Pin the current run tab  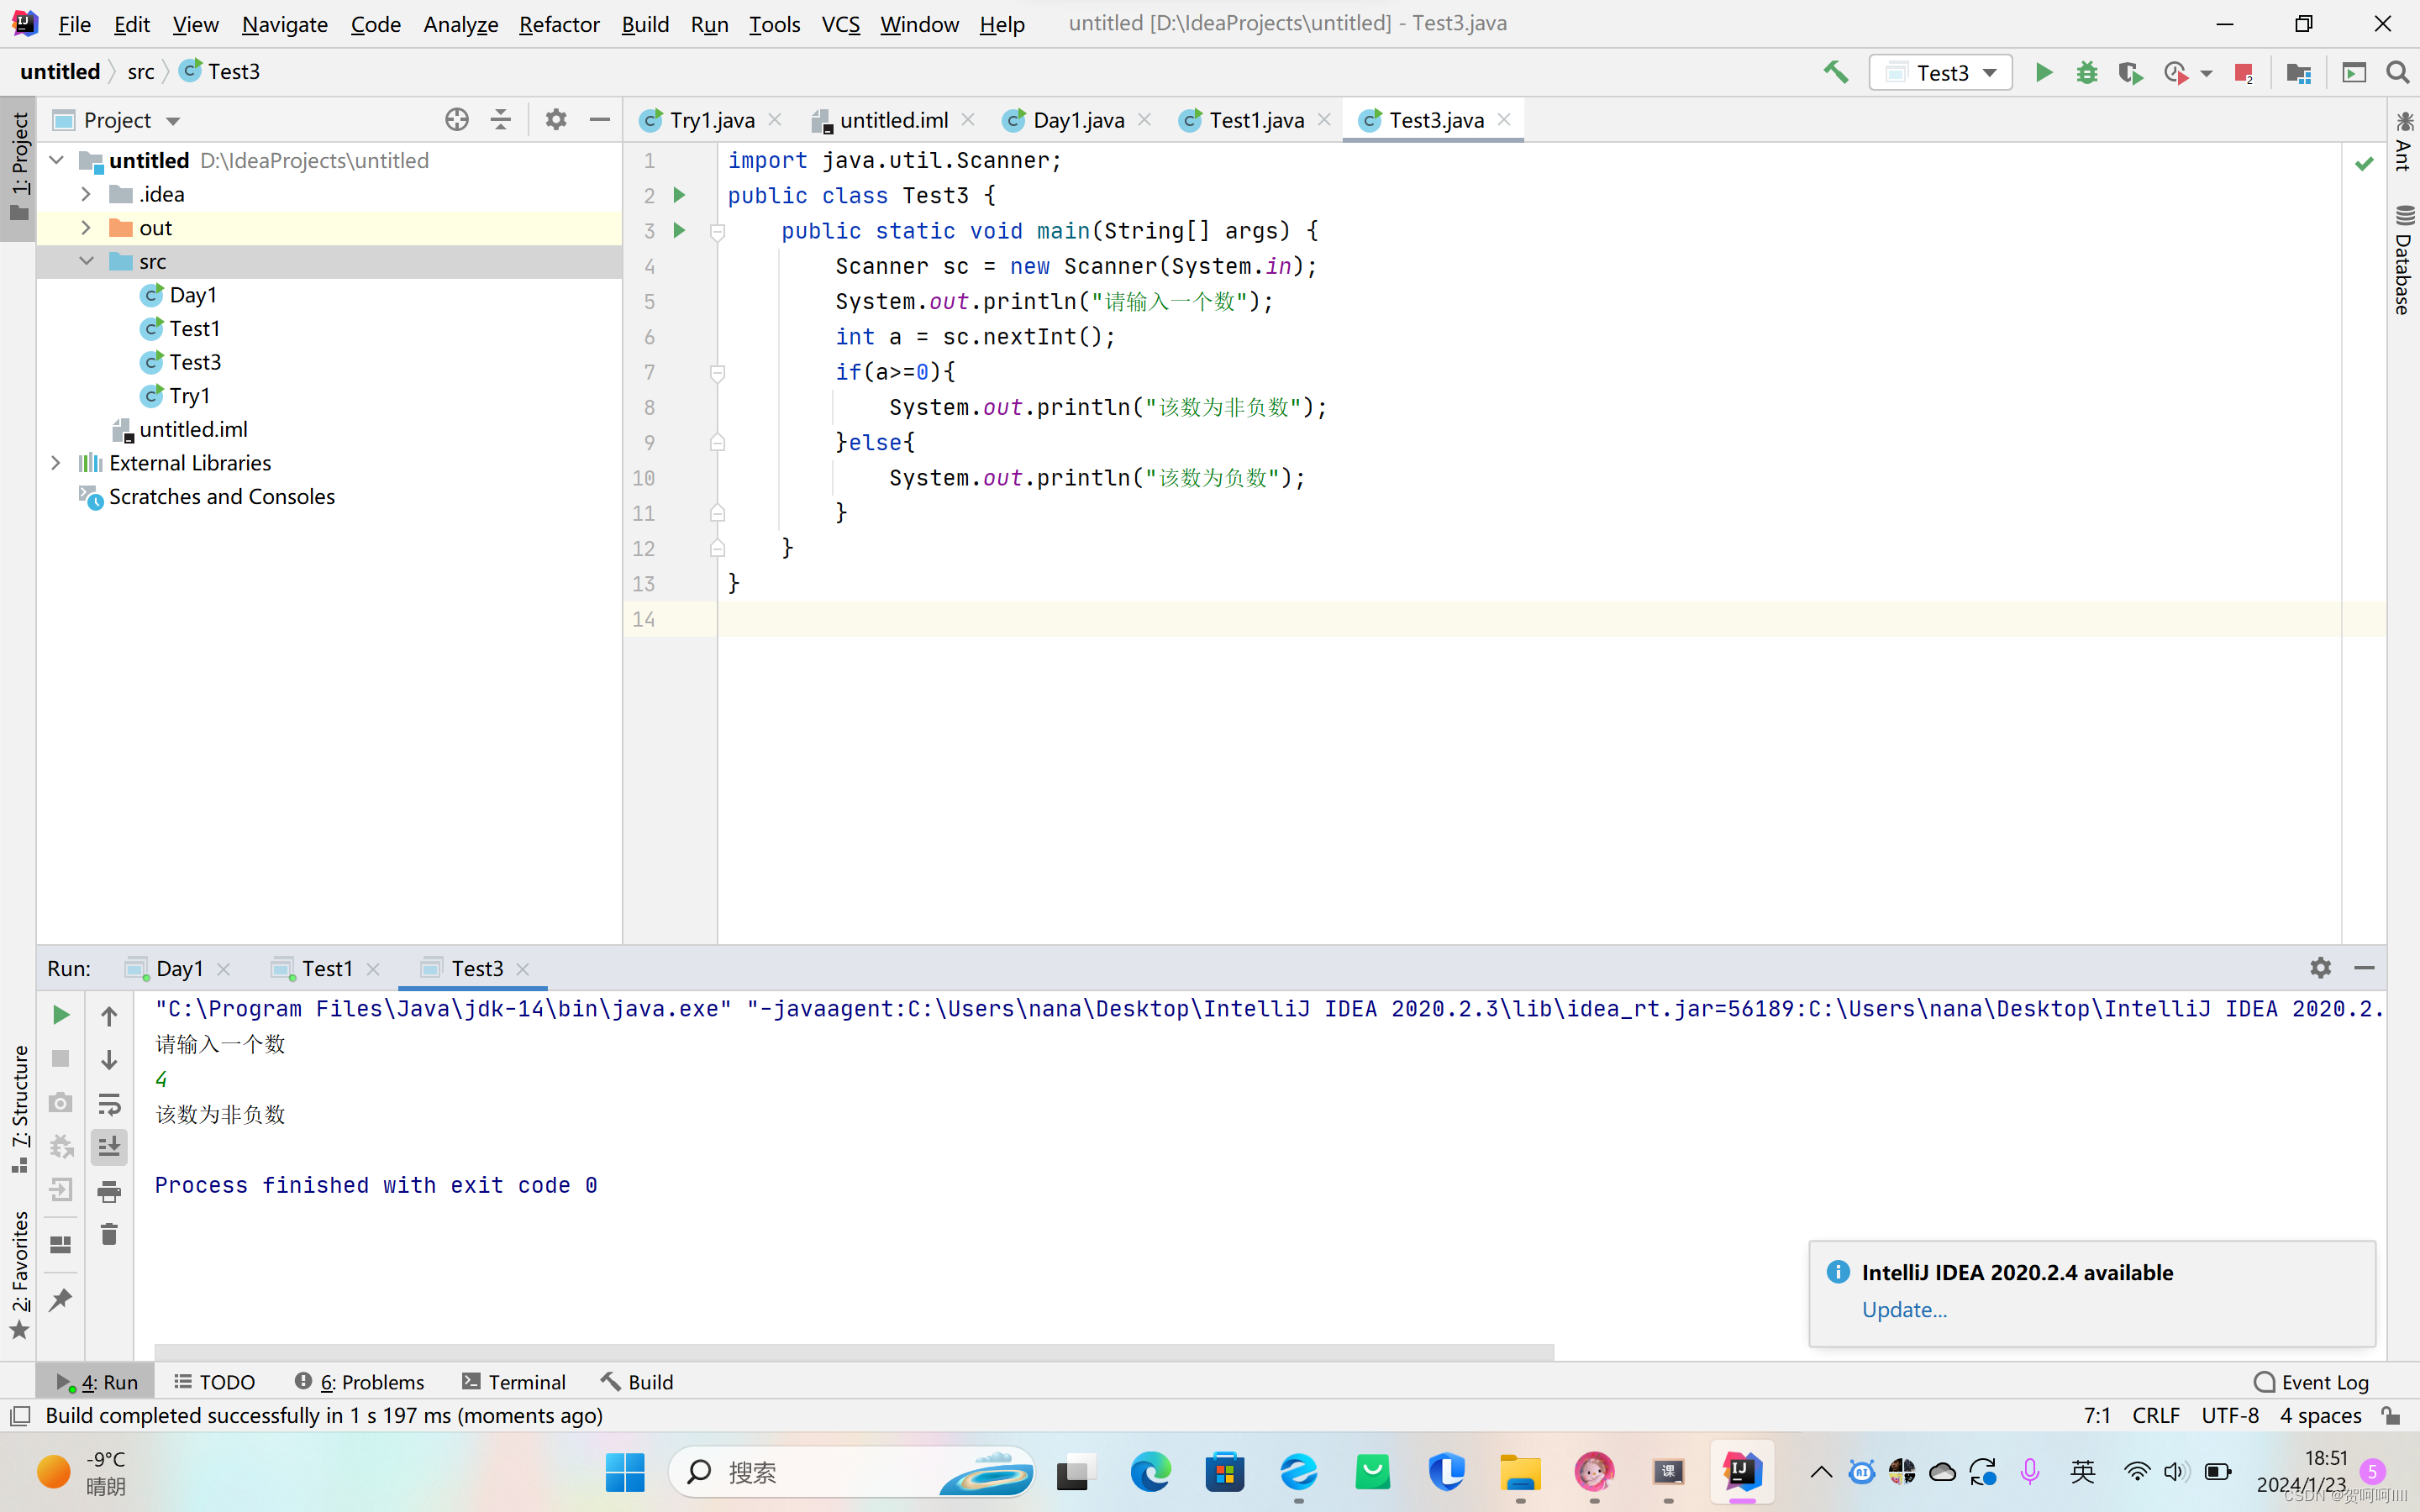tap(60, 1300)
